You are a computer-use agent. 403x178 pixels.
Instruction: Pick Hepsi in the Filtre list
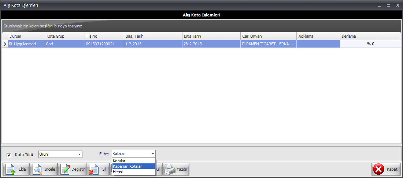pos(134,172)
